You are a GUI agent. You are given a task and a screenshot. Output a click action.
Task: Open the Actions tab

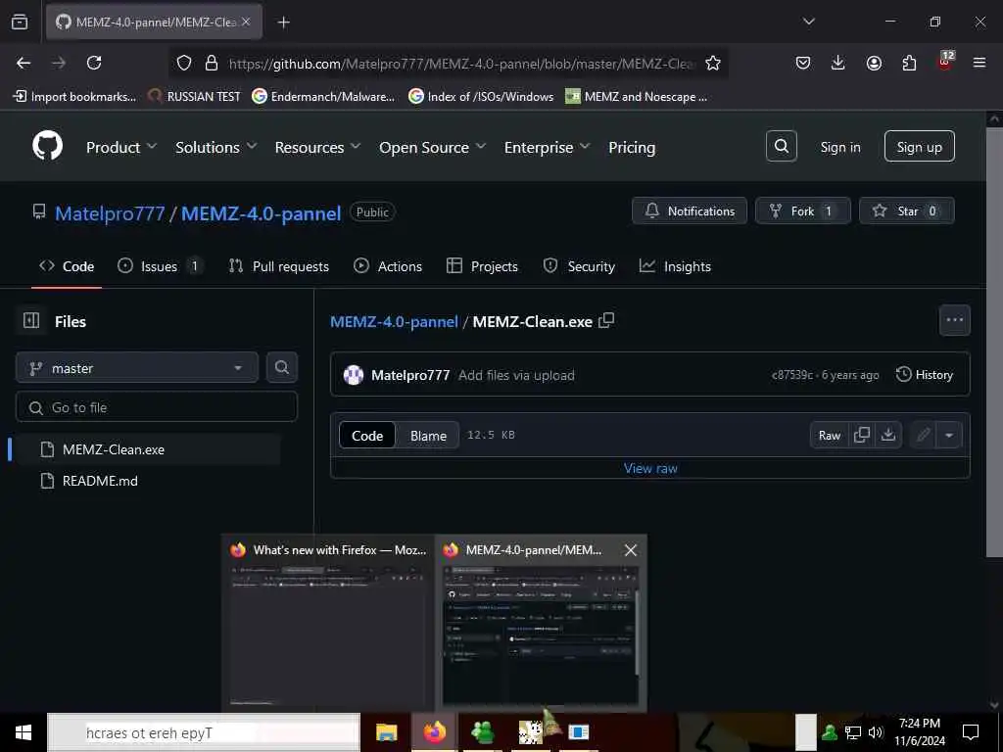pyautogui.click(x=388, y=266)
